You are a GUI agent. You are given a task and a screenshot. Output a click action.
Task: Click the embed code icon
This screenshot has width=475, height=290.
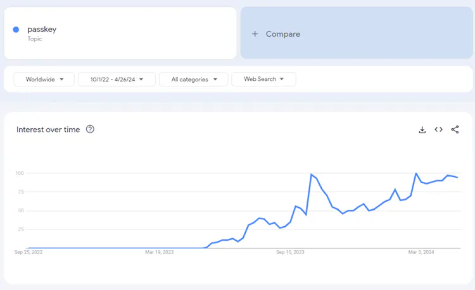[x=438, y=130]
